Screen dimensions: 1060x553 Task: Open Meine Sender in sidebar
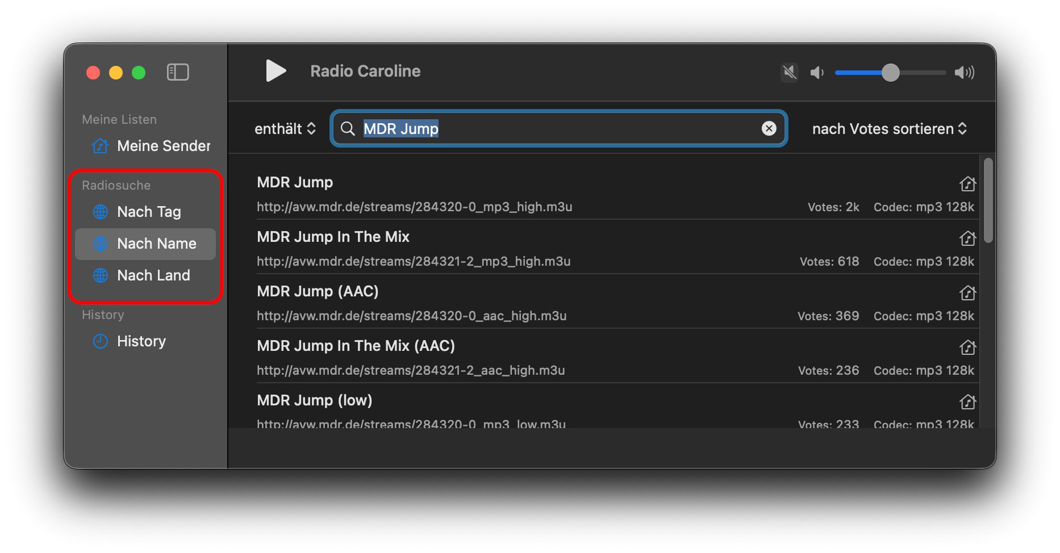pyautogui.click(x=163, y=146)
